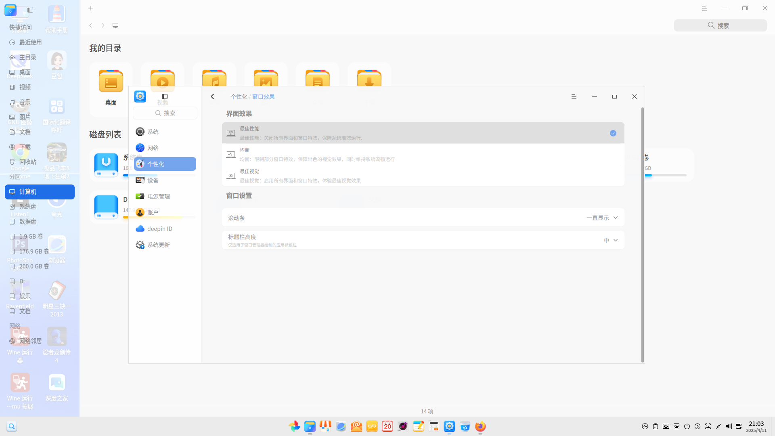Click the settings sidebar search field
Viewport: 775px width, 436px height.
(165, 113)
